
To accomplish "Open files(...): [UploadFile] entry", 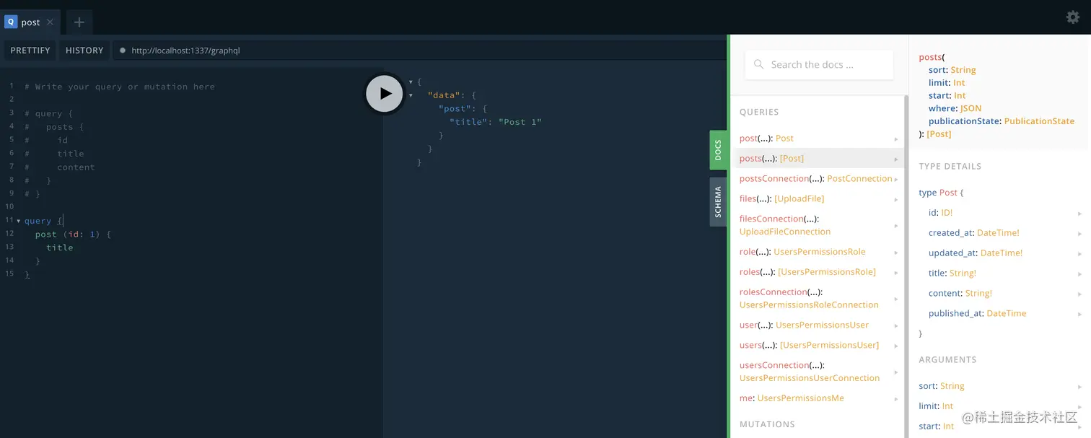I will (817, 199).
